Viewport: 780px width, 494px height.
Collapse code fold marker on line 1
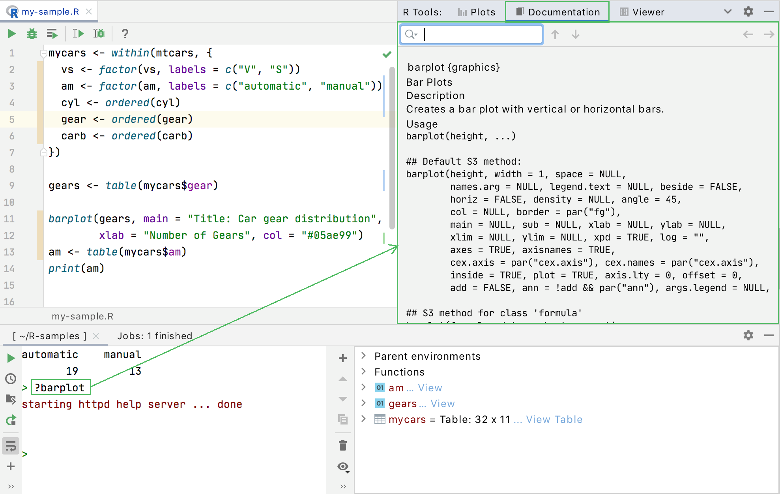tap(43, 53)
